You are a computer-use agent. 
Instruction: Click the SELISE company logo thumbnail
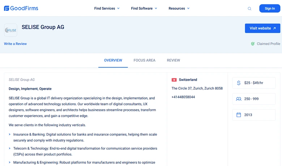coord(10,30)
